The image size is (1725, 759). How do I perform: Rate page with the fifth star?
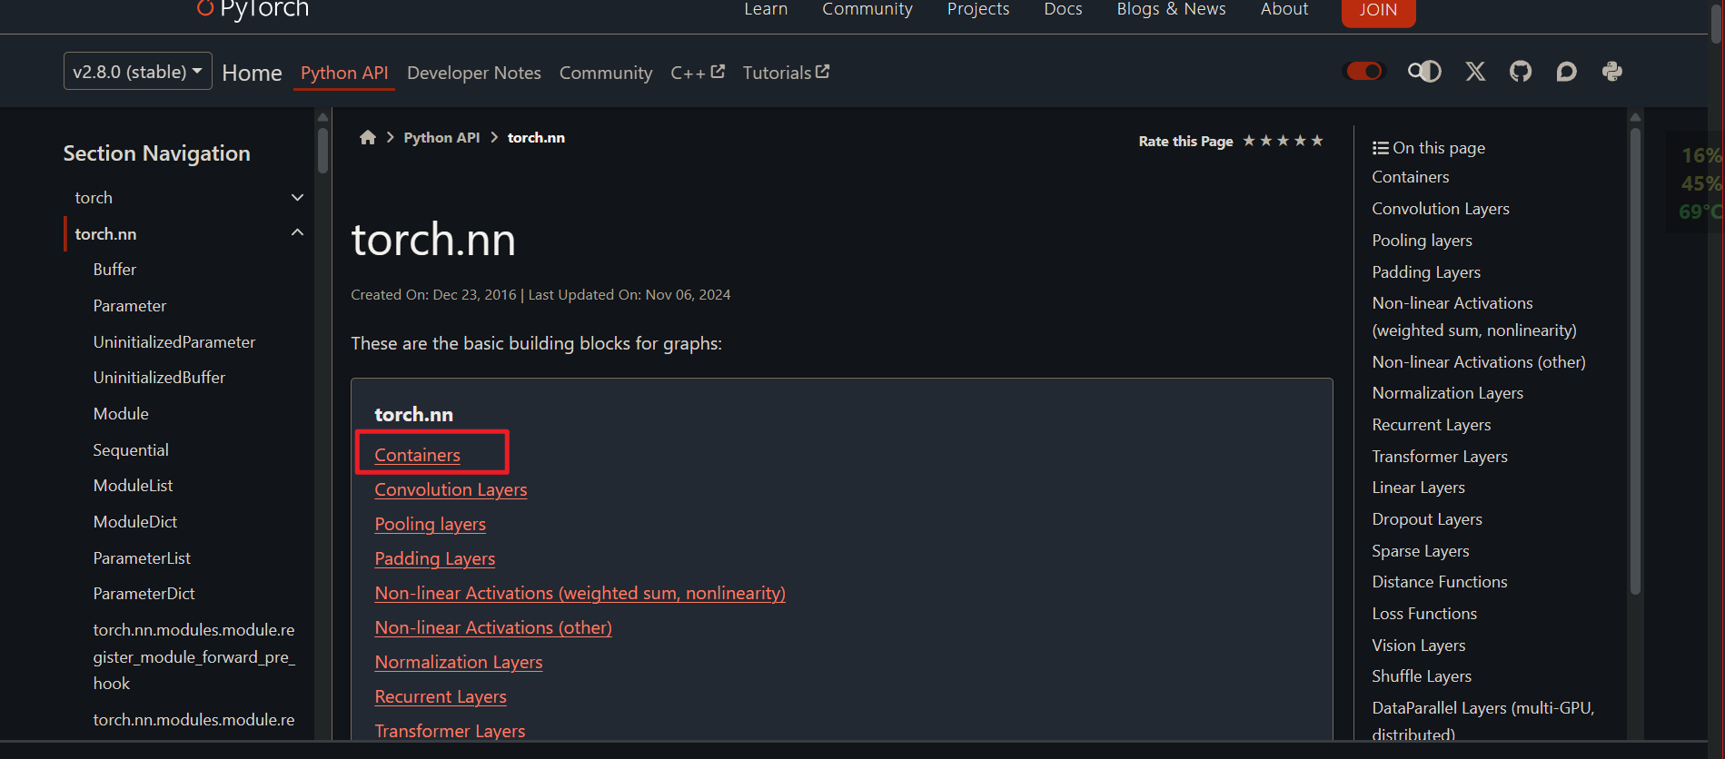[x=1317, y=141]
